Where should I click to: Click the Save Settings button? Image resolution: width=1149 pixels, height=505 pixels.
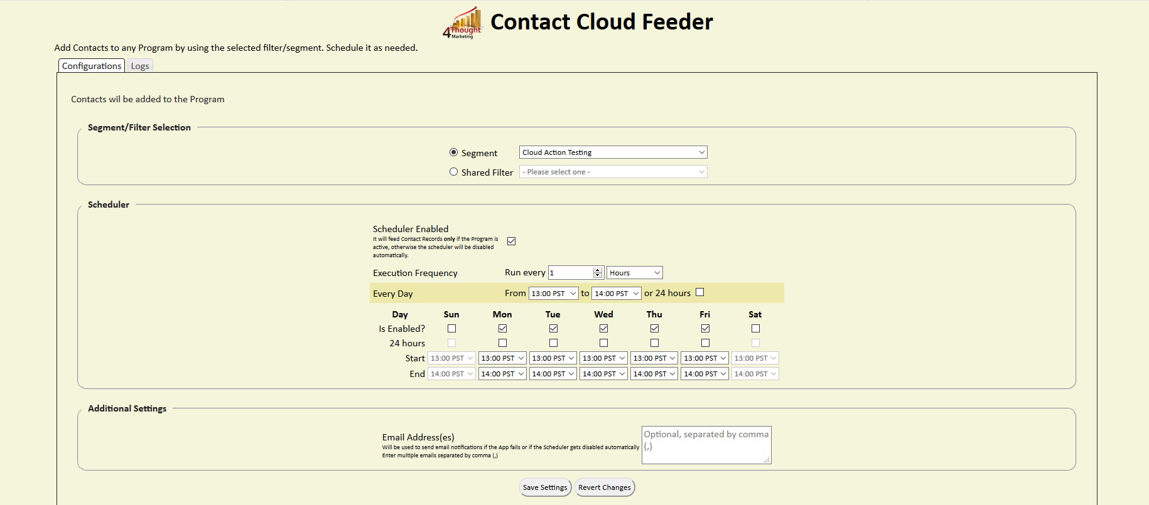[545, 487]
